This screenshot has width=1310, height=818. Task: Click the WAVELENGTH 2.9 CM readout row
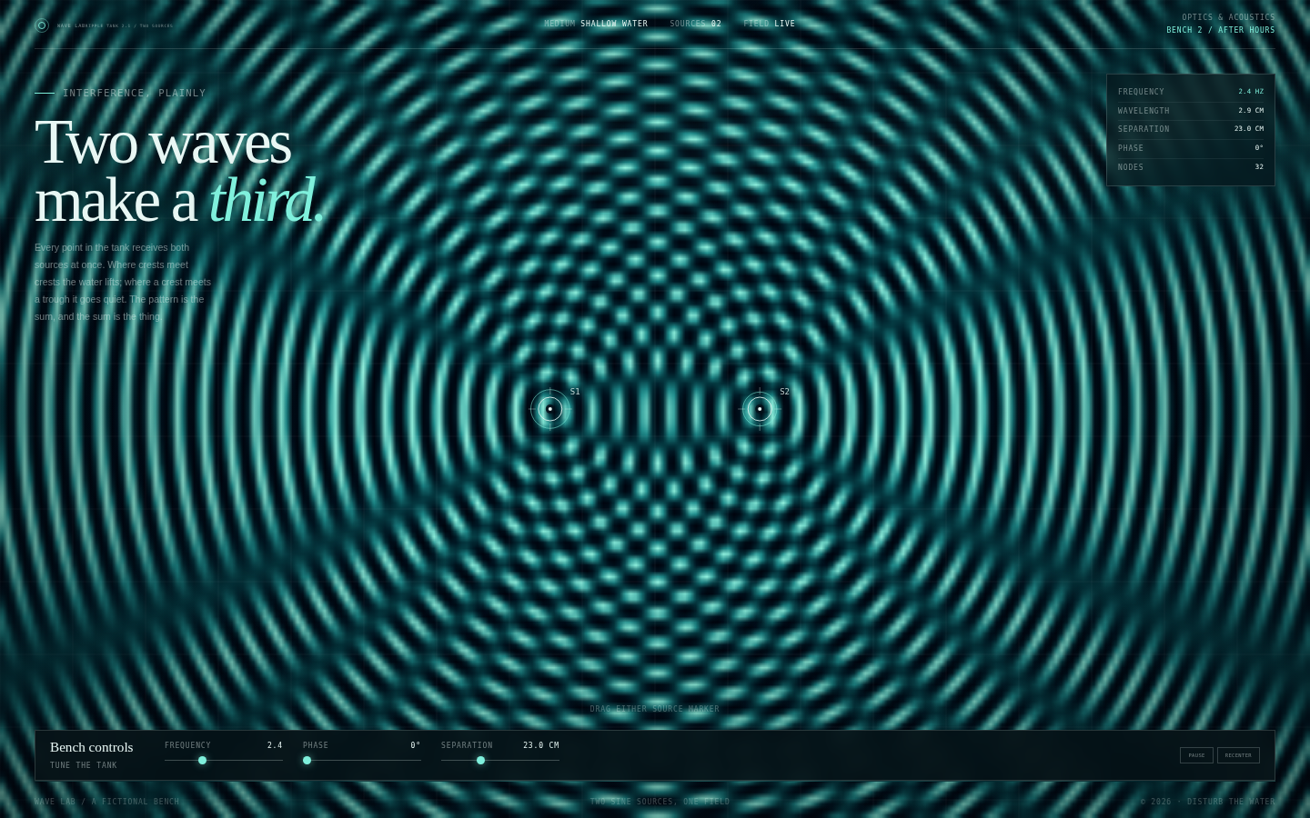click(x=1191, y=111)
